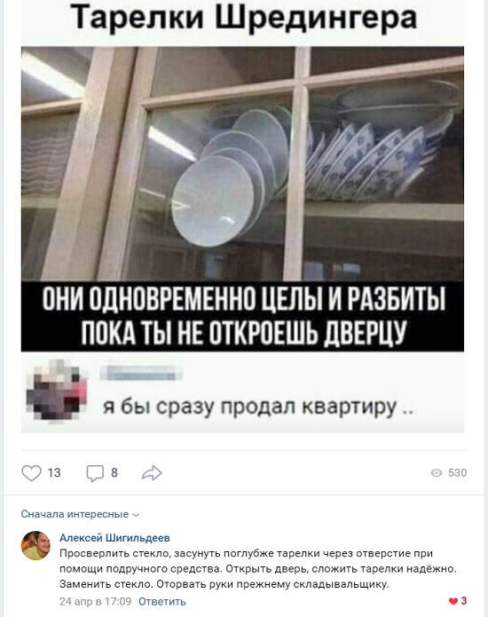
Task: Open Алексей Шигильдеев's avatar photo
Action: (x=35, y=545)
